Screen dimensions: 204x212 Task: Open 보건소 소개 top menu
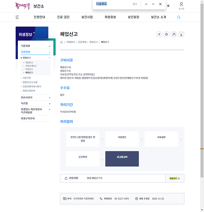tap(158, 17)
